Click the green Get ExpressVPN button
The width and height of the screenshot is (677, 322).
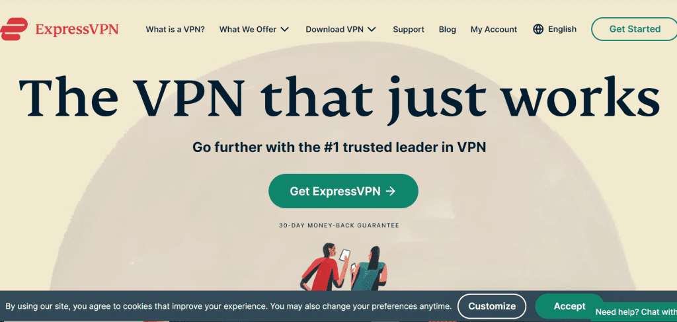click(x=343, y=191)
